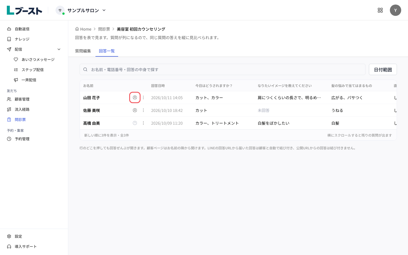Click the 回答日時 column header
Image resolution: width=408 pixels, height=255 pixels.
(158, 86)
